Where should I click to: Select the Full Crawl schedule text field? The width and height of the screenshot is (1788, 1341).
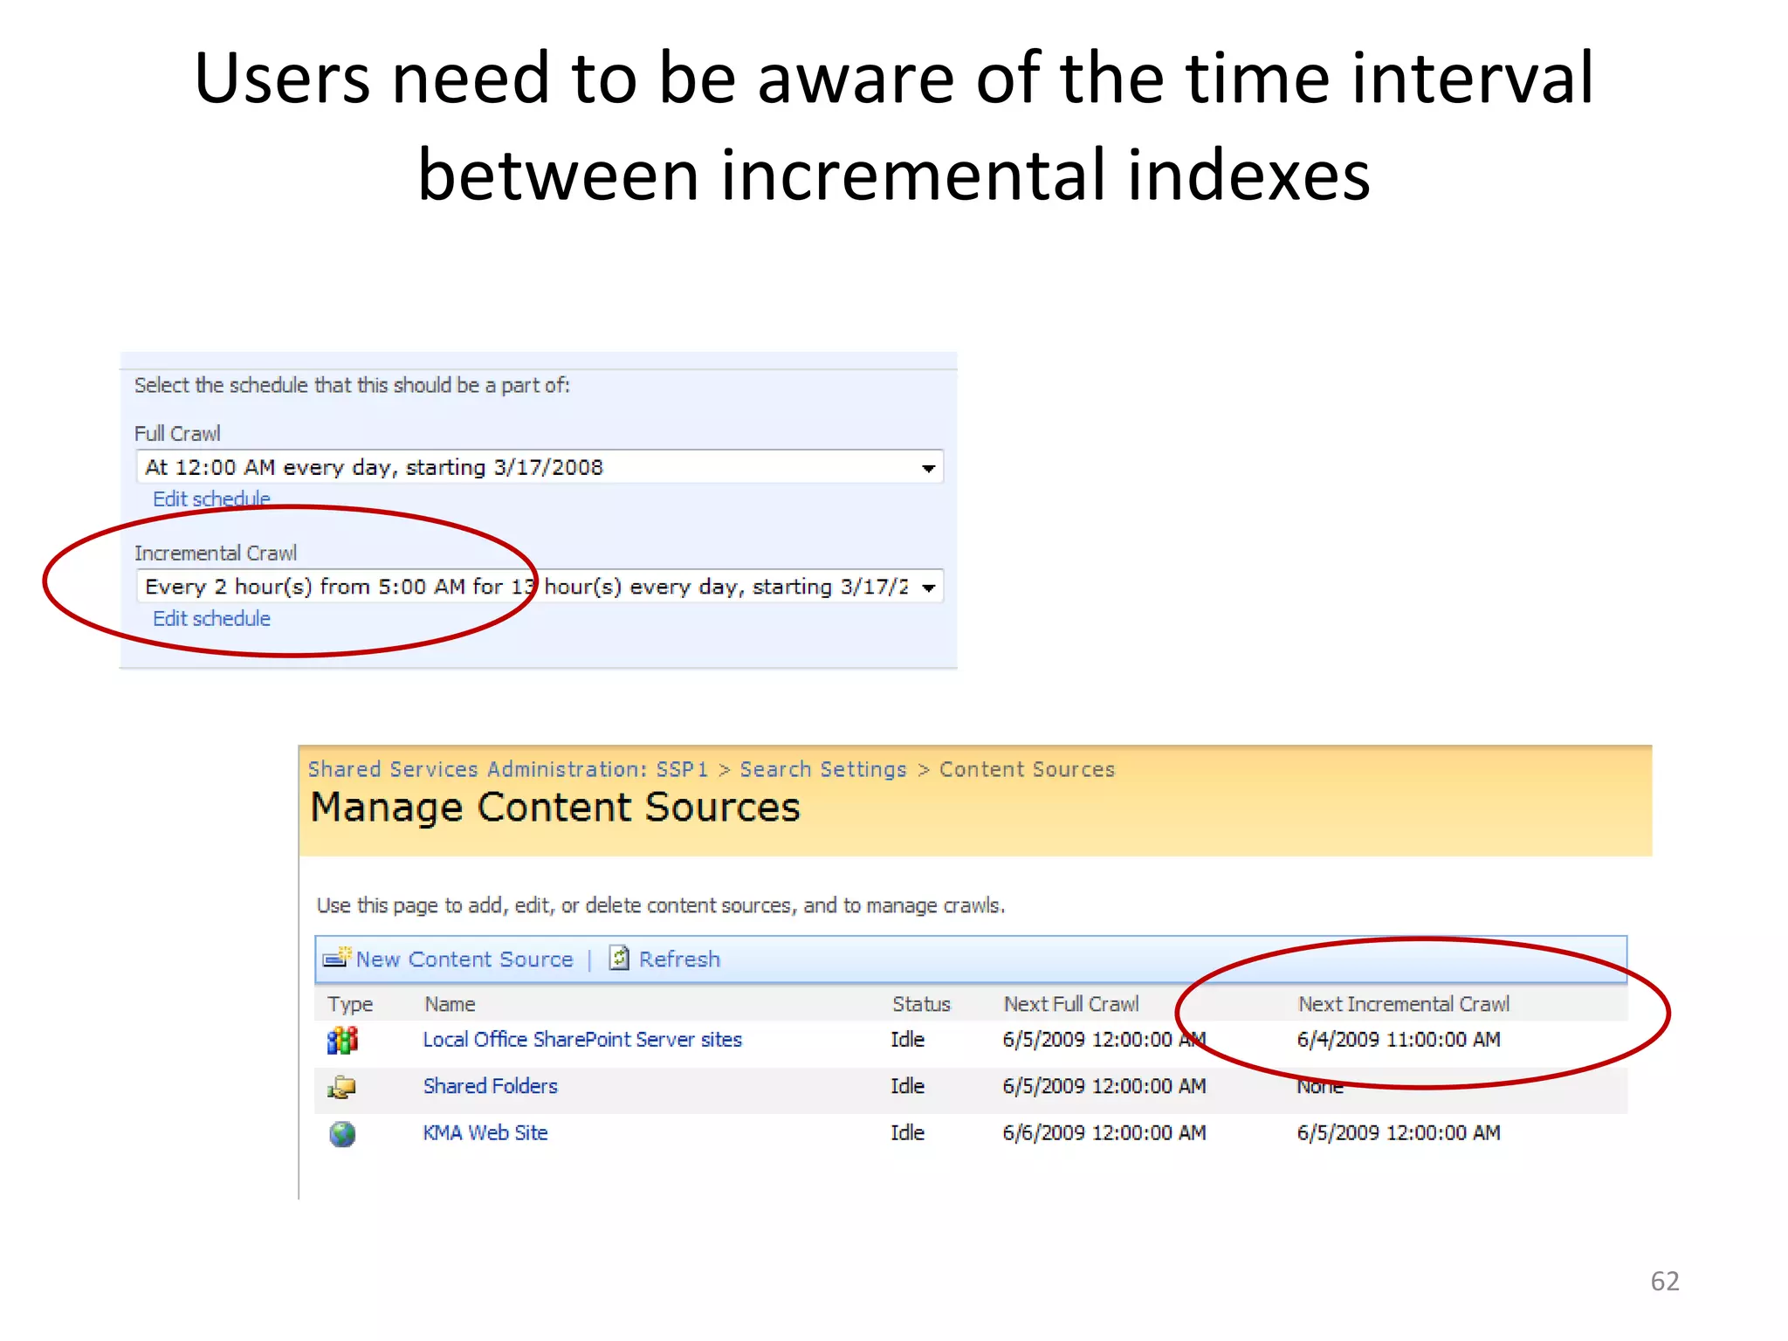(x=540, y=467)
